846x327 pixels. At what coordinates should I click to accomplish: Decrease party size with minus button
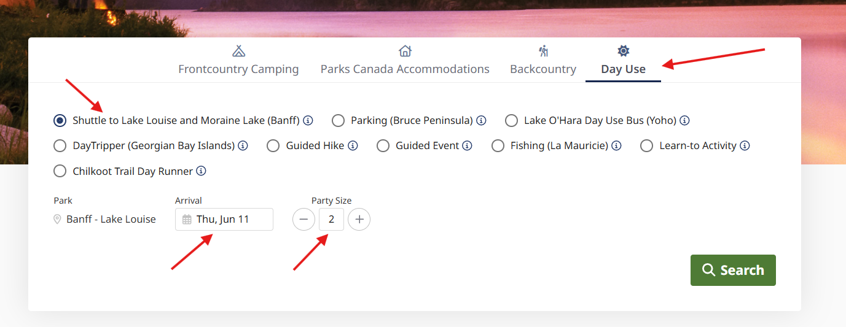pyautogui.click(x=304, y=220)
